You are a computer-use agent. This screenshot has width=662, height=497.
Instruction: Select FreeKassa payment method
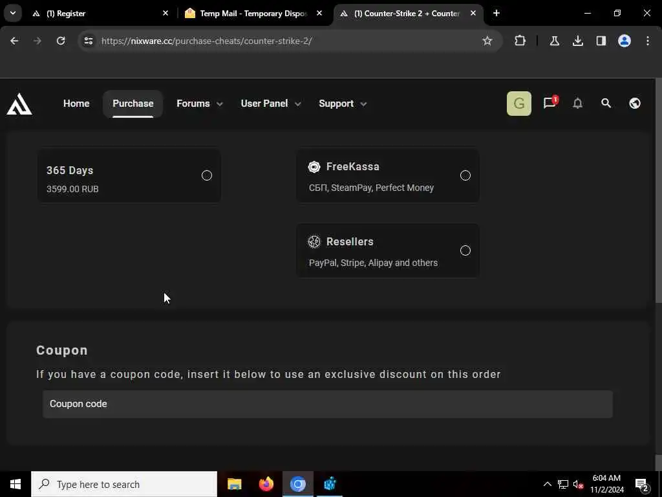pyautogui.click(x=388, y=175)
